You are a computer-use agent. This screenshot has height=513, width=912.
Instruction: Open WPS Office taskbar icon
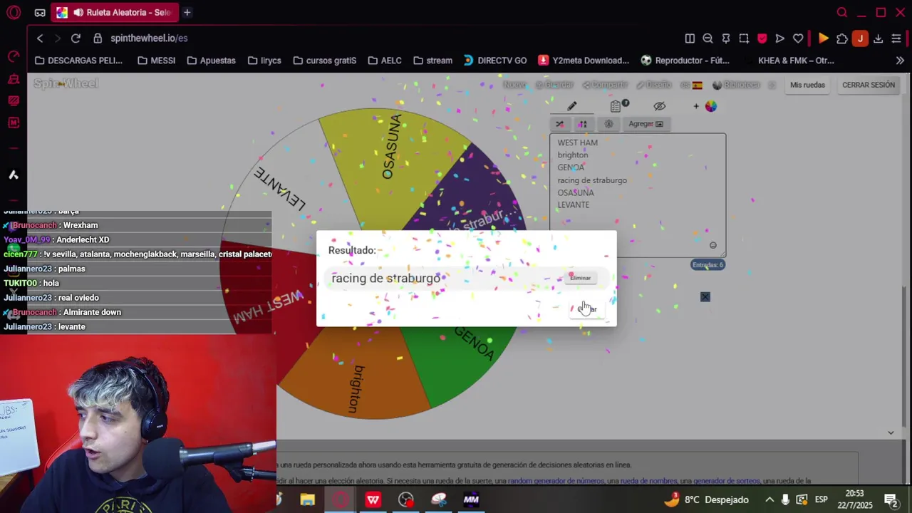click(x=373, y=499)
